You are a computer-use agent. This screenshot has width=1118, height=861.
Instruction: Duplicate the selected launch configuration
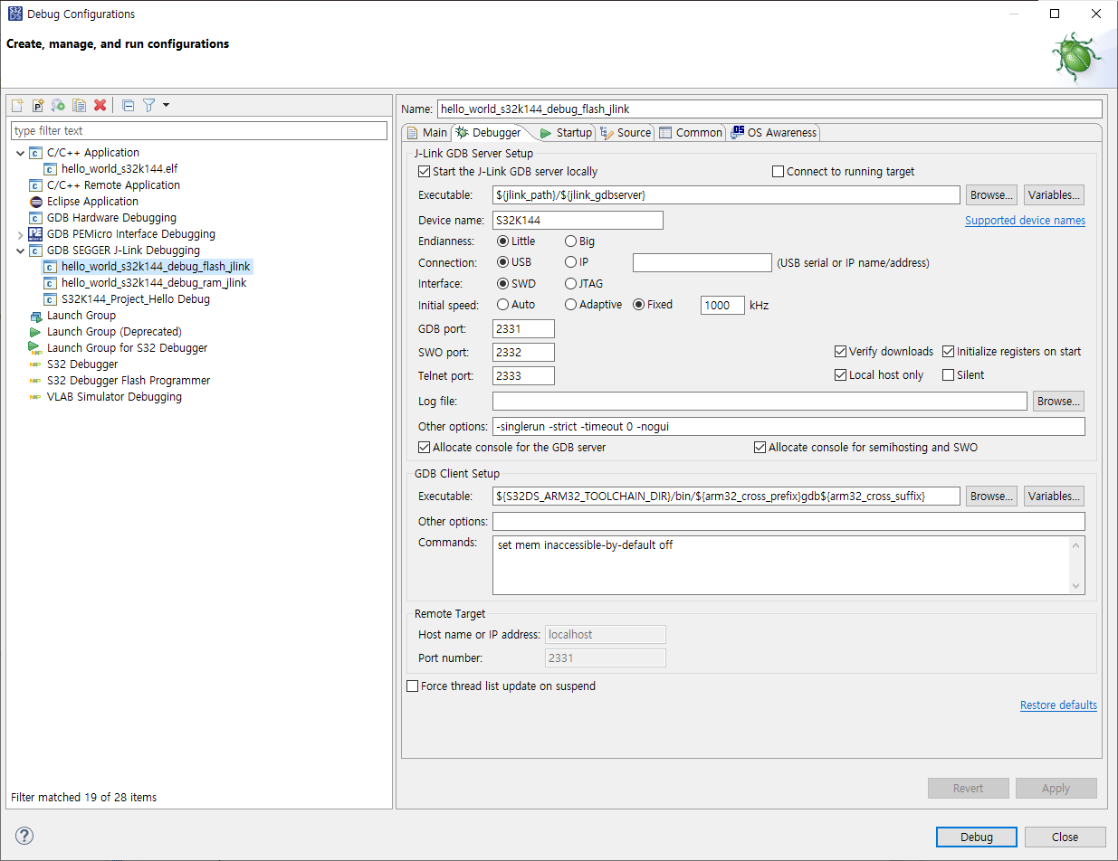point(79,105)
